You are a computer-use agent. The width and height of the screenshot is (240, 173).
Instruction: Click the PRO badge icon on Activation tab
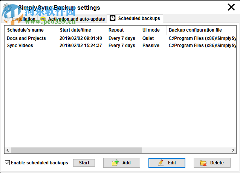click(x=43, y=19)
